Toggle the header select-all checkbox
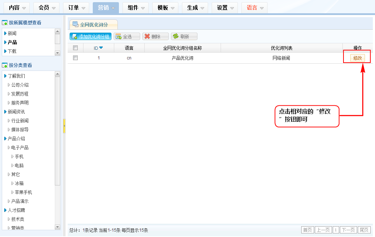Screen dimensions: 375x237 click(75, 48)
